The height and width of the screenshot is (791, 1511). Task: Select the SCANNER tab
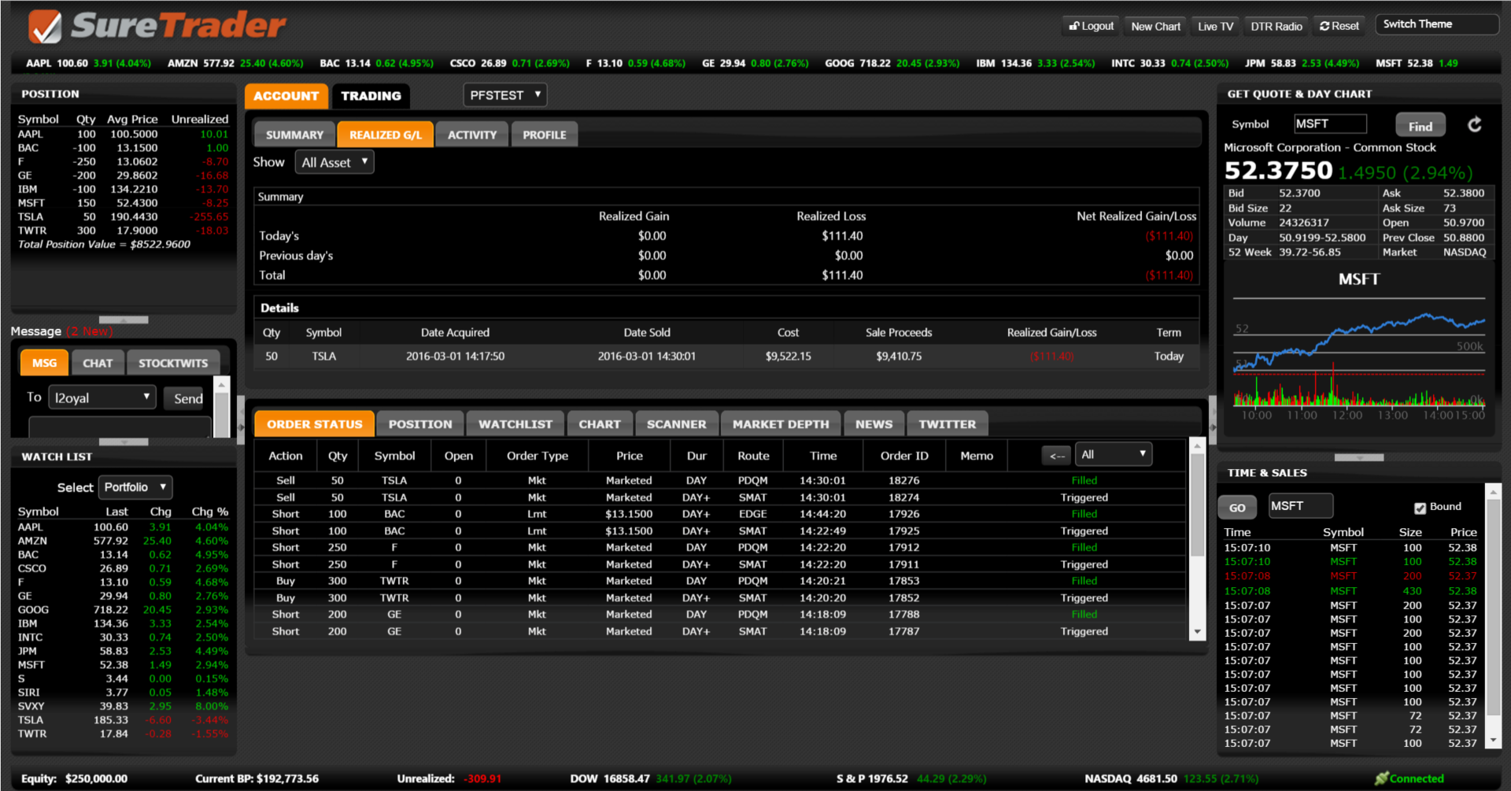677,424
